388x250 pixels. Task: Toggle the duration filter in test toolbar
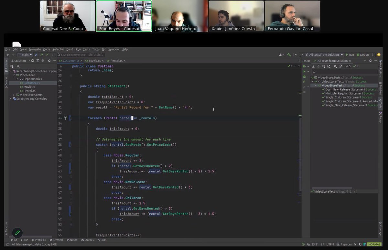pyautogui.click(x=340, y=66)
